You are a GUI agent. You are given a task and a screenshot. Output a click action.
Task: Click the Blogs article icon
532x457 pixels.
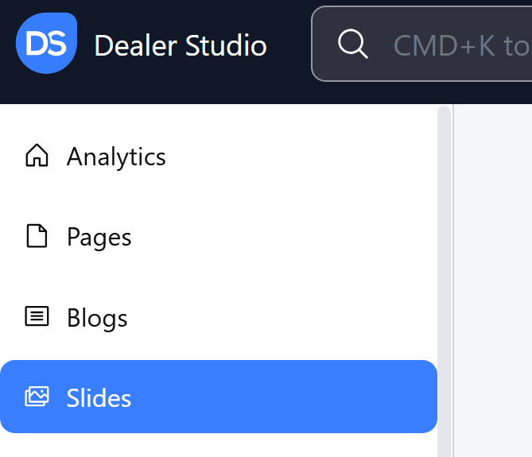click(x=37, y=317)
